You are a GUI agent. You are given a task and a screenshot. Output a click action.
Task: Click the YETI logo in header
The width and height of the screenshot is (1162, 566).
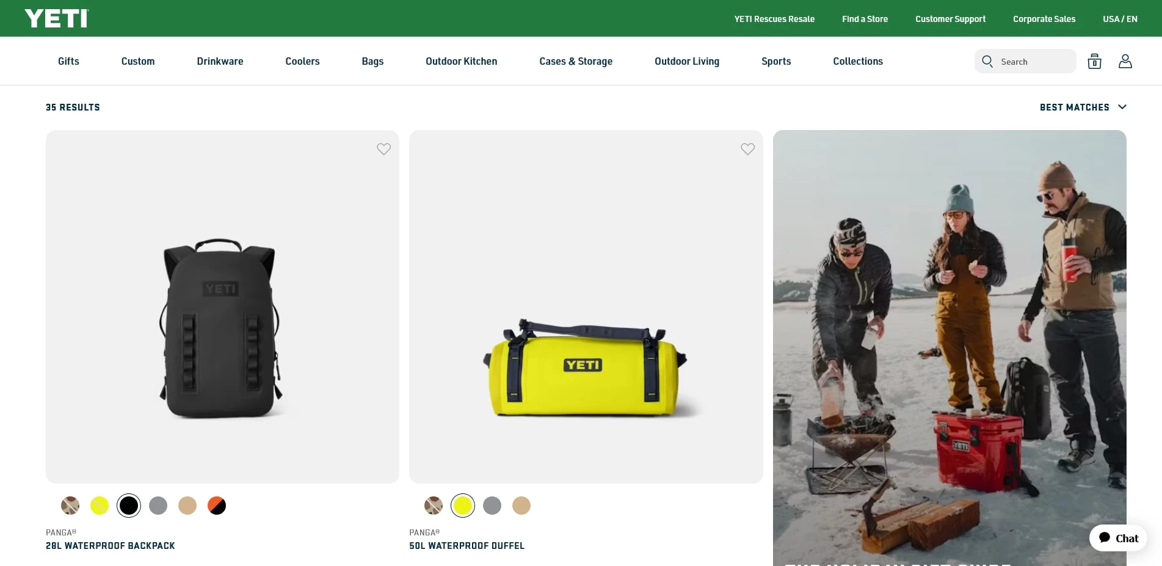[x=56, y=18]
